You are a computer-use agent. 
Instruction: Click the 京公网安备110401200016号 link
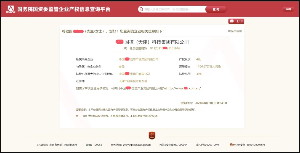click(249, 144)
